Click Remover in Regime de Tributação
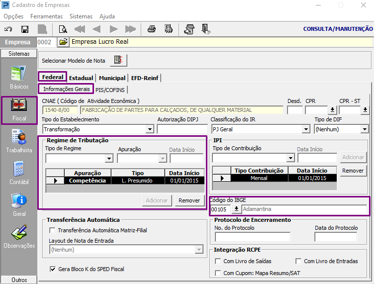 click(189, 200)
